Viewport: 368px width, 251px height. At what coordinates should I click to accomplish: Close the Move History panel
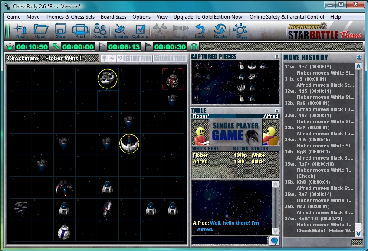point(359,57)
